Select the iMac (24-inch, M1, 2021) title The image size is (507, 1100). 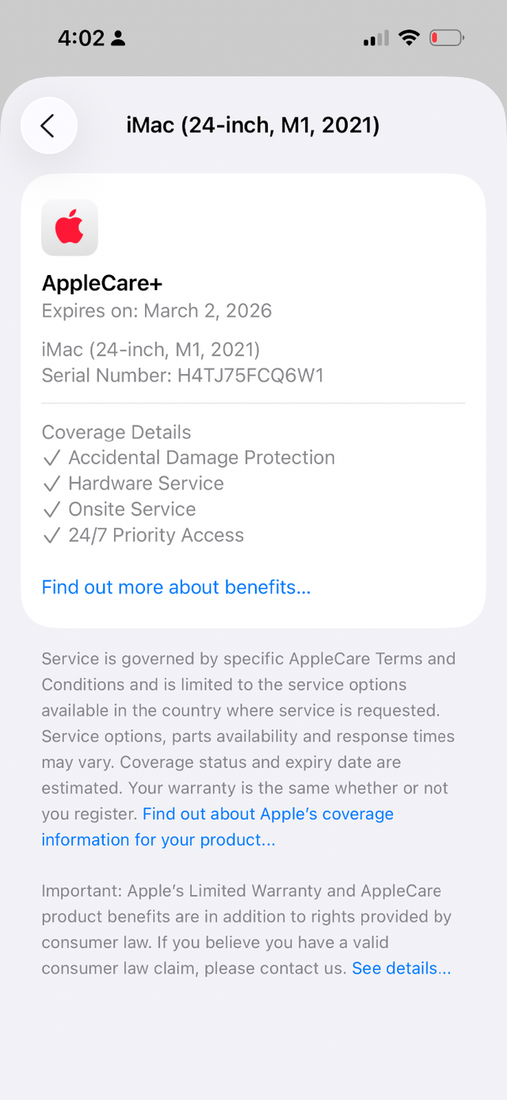pos(253,125)
